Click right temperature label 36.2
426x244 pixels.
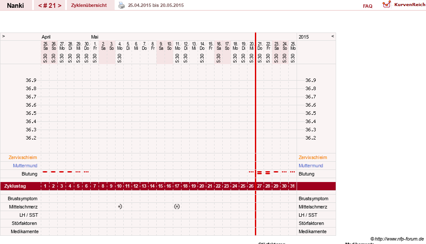[310, 138]
